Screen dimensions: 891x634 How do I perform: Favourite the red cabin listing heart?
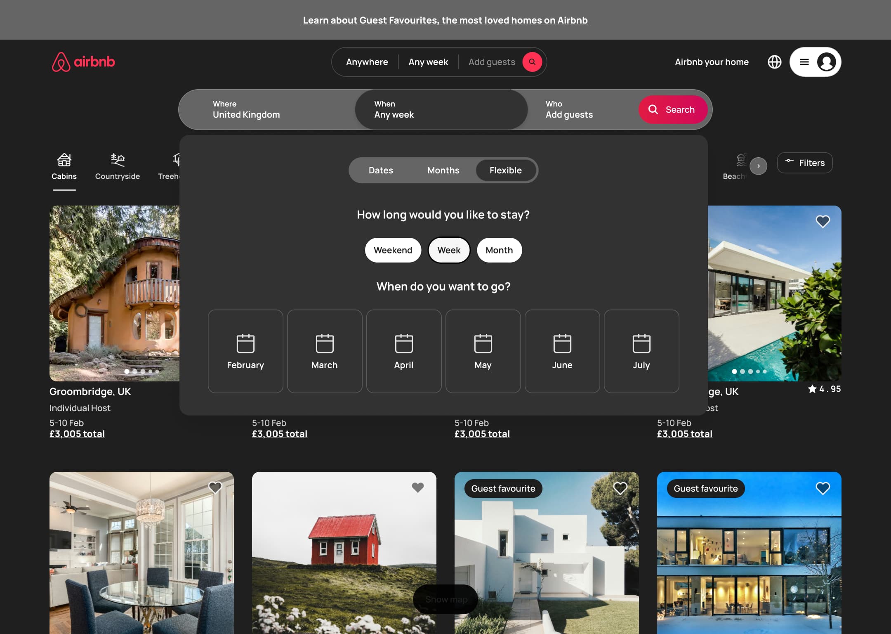(x=417, y=488)
